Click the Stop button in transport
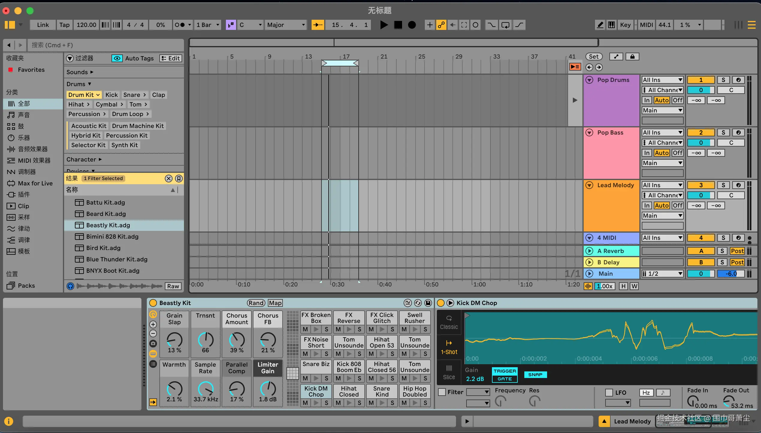Screen dimensions: 761x433 [x=398, y=25]
